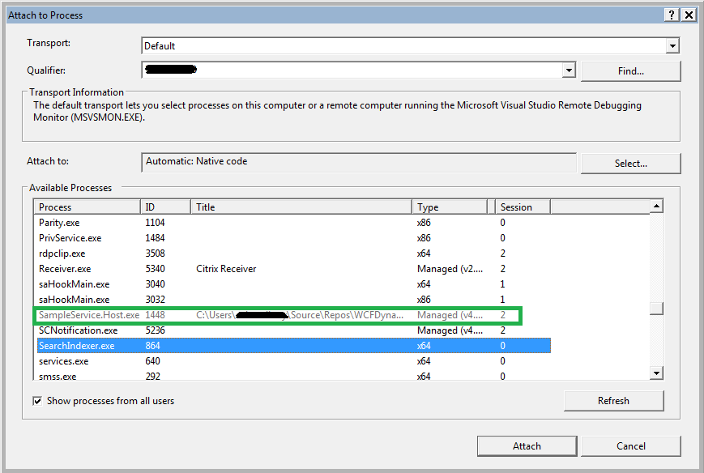The image size is (704, 473).
Task: Select the smss.exe process row
Action: [292, 376]
